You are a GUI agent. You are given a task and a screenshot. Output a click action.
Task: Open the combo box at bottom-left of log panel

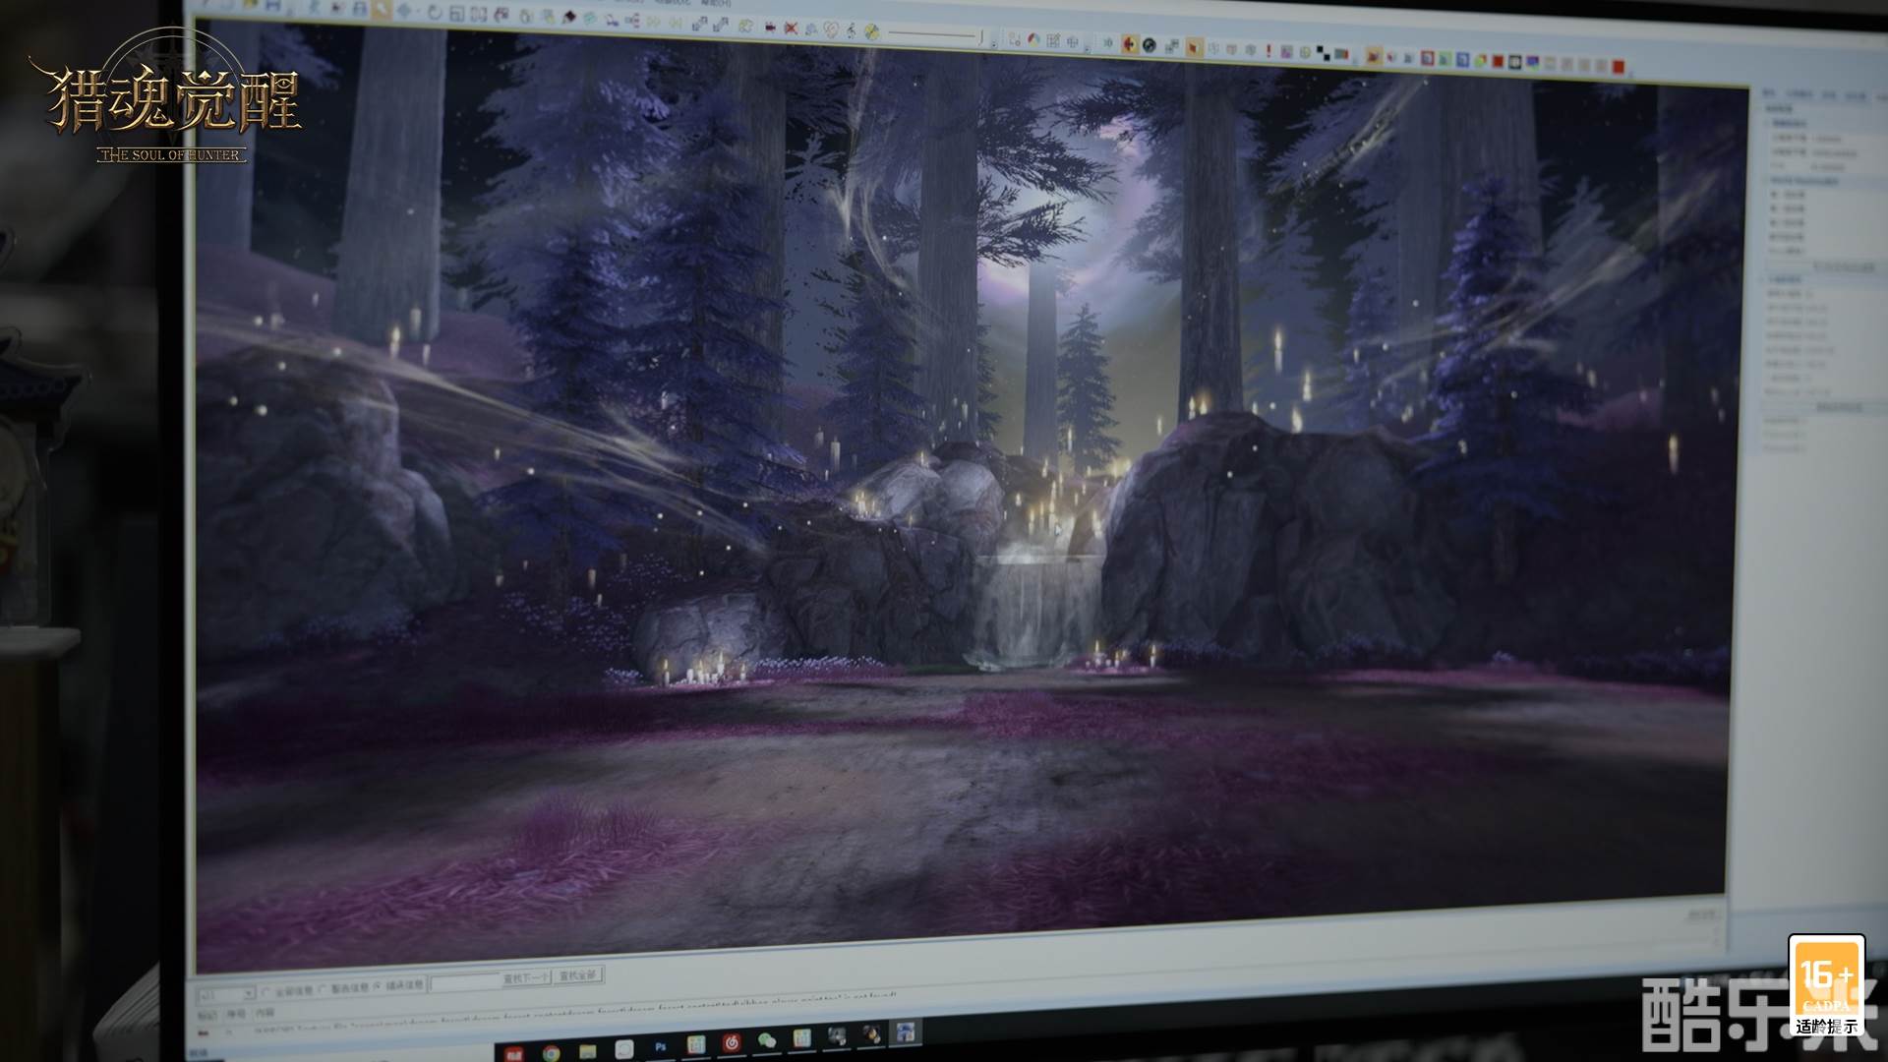(249, 994)
